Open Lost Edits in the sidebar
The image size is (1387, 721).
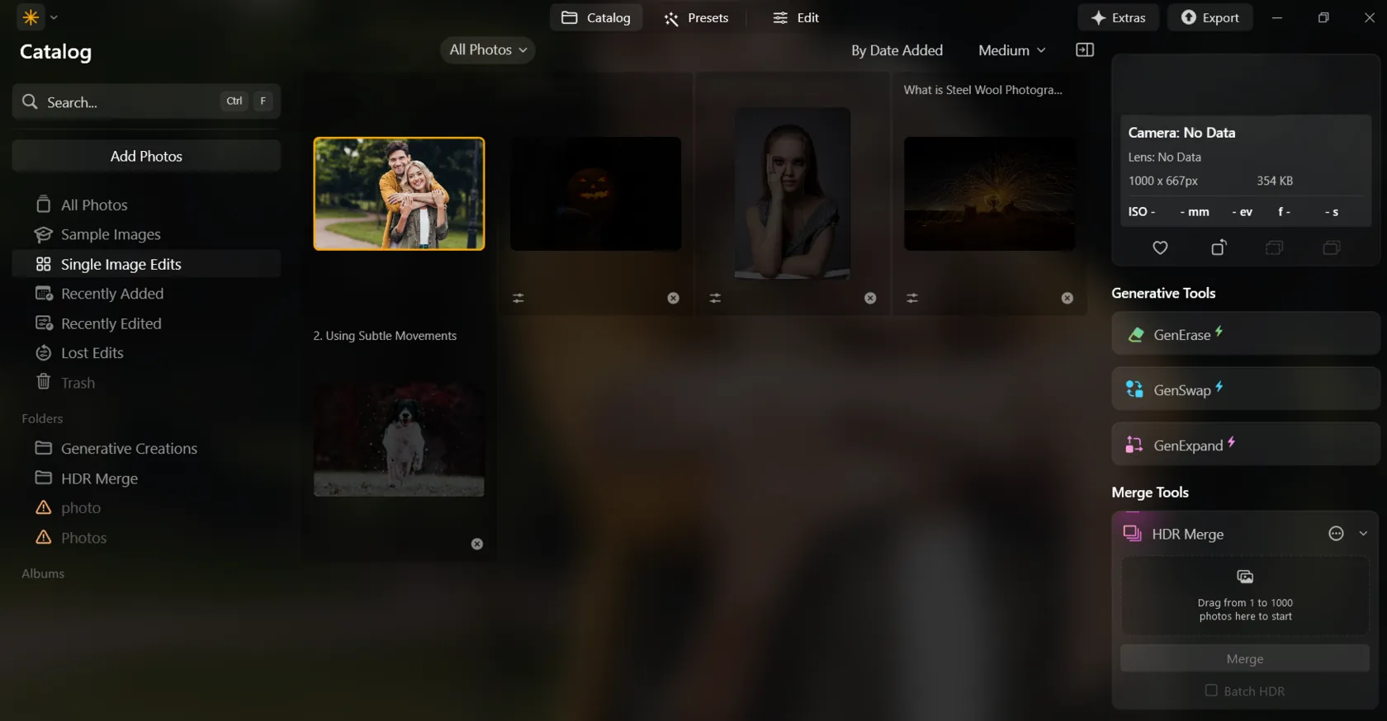146,353
